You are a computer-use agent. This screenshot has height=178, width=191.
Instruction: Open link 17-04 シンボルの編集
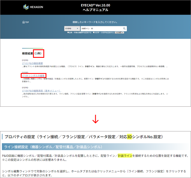coord(33,76)
